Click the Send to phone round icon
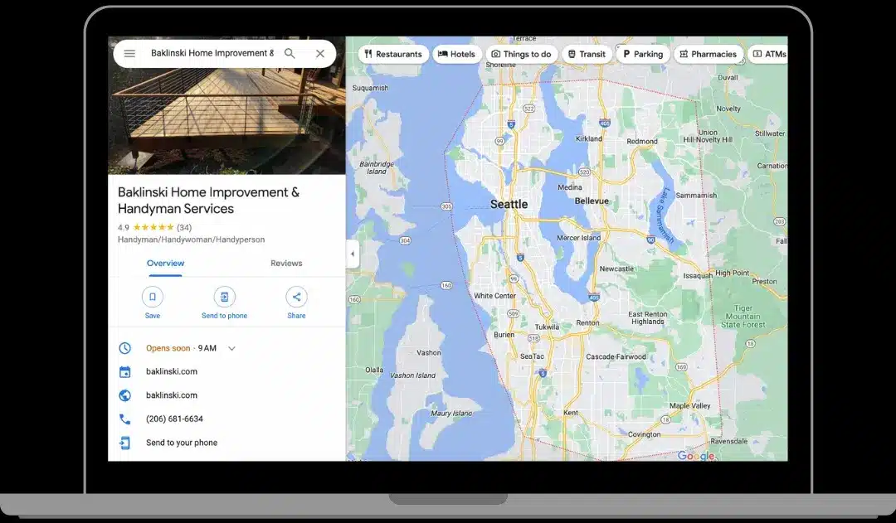This screenshot has height=523, width=896. coord(225,297)
